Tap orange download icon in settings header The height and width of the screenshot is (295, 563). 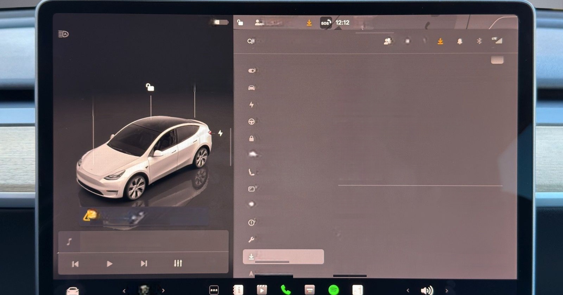click(440, 41)
